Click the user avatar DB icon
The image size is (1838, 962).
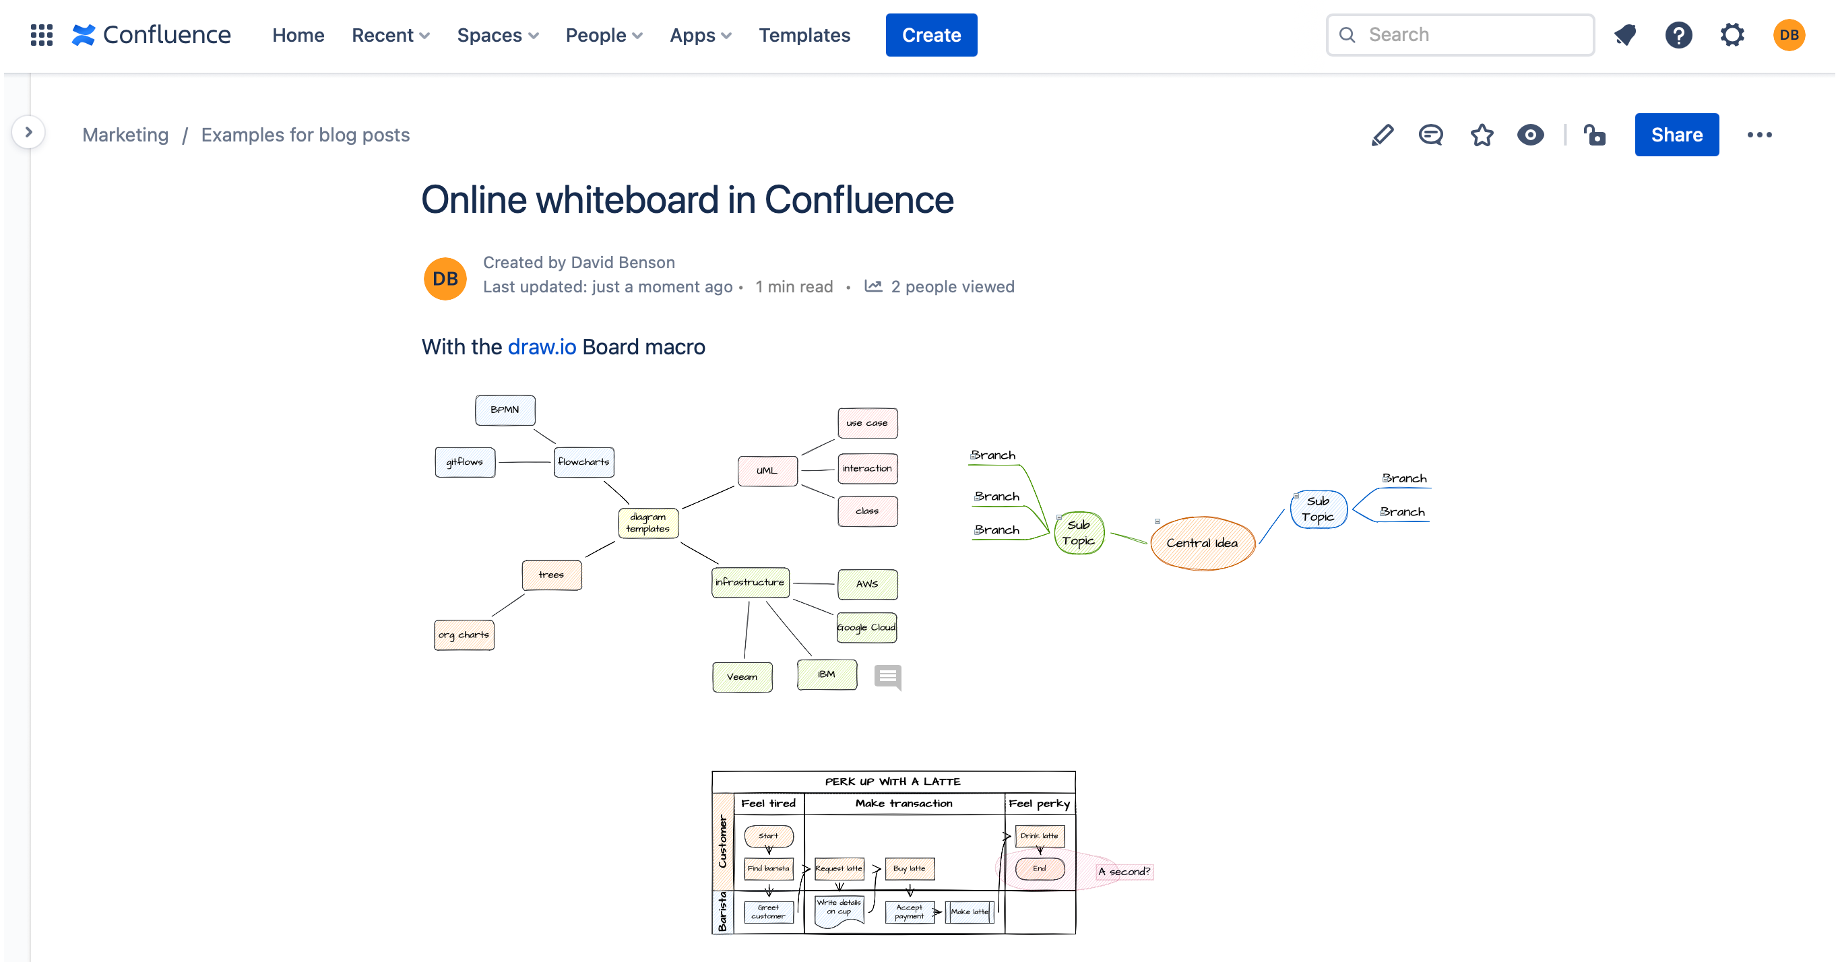(x=1789, y=34)
